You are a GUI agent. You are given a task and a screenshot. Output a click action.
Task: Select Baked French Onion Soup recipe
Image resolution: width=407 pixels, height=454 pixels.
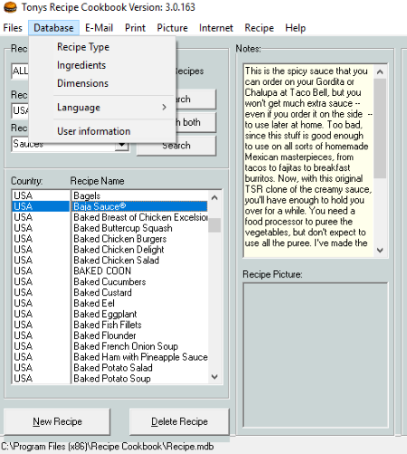coord(140,346)
